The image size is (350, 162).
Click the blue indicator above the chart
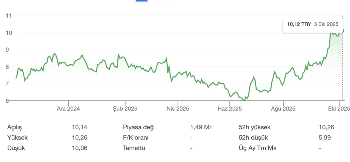coord(142,1)
